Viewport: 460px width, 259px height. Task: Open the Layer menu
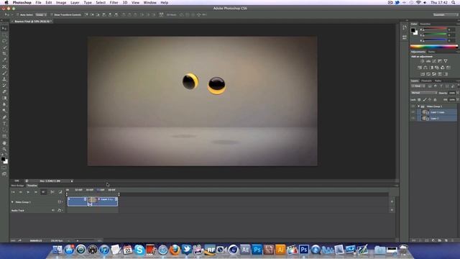pyautogui.click(x=75, y=3)
